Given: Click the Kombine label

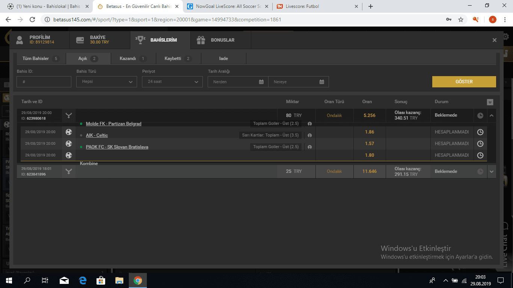Looking at the screenshot, I should (89, 163).
